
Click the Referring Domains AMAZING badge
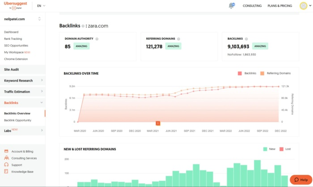pos(173,46)
